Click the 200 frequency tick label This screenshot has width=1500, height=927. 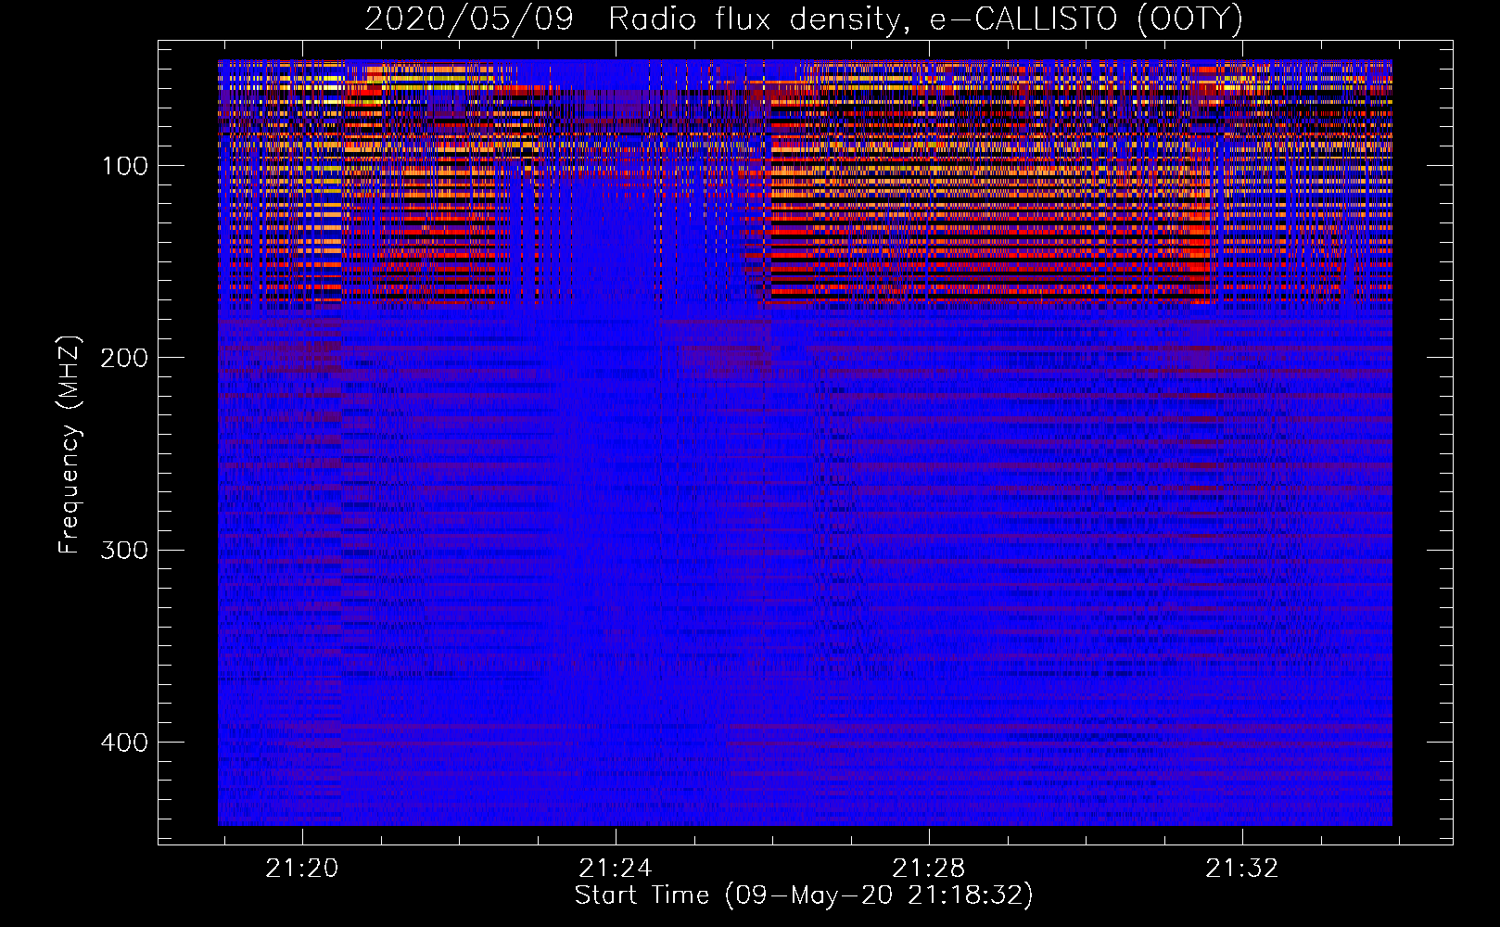coord(123,358)
